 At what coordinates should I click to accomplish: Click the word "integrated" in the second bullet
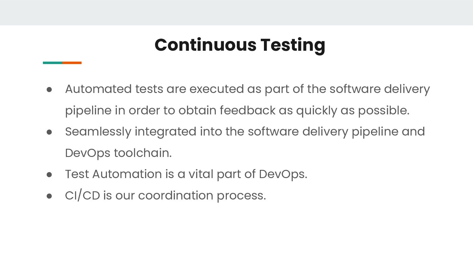(165, 132)
